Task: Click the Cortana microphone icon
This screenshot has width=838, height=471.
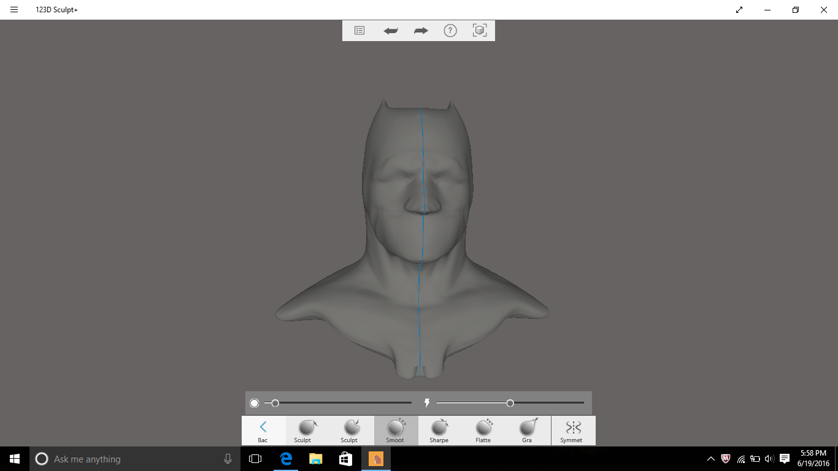Action: [x=228, y=459]
